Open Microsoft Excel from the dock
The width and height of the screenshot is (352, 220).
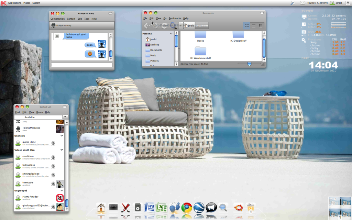(x=162, y=208)
